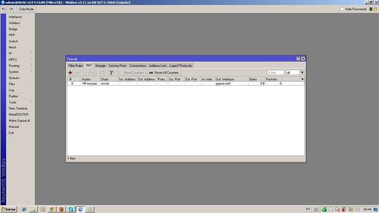Open the column selector dropdown arrow in the table header
The image size is (379, 213).
point(302,79)
